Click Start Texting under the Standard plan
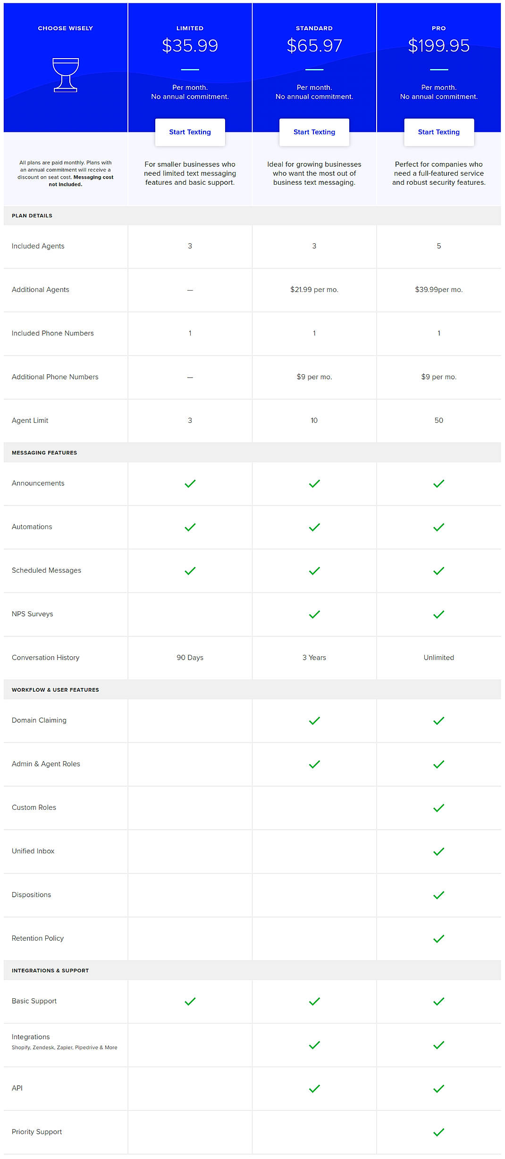505x1159 pixels. click(314, 132)
